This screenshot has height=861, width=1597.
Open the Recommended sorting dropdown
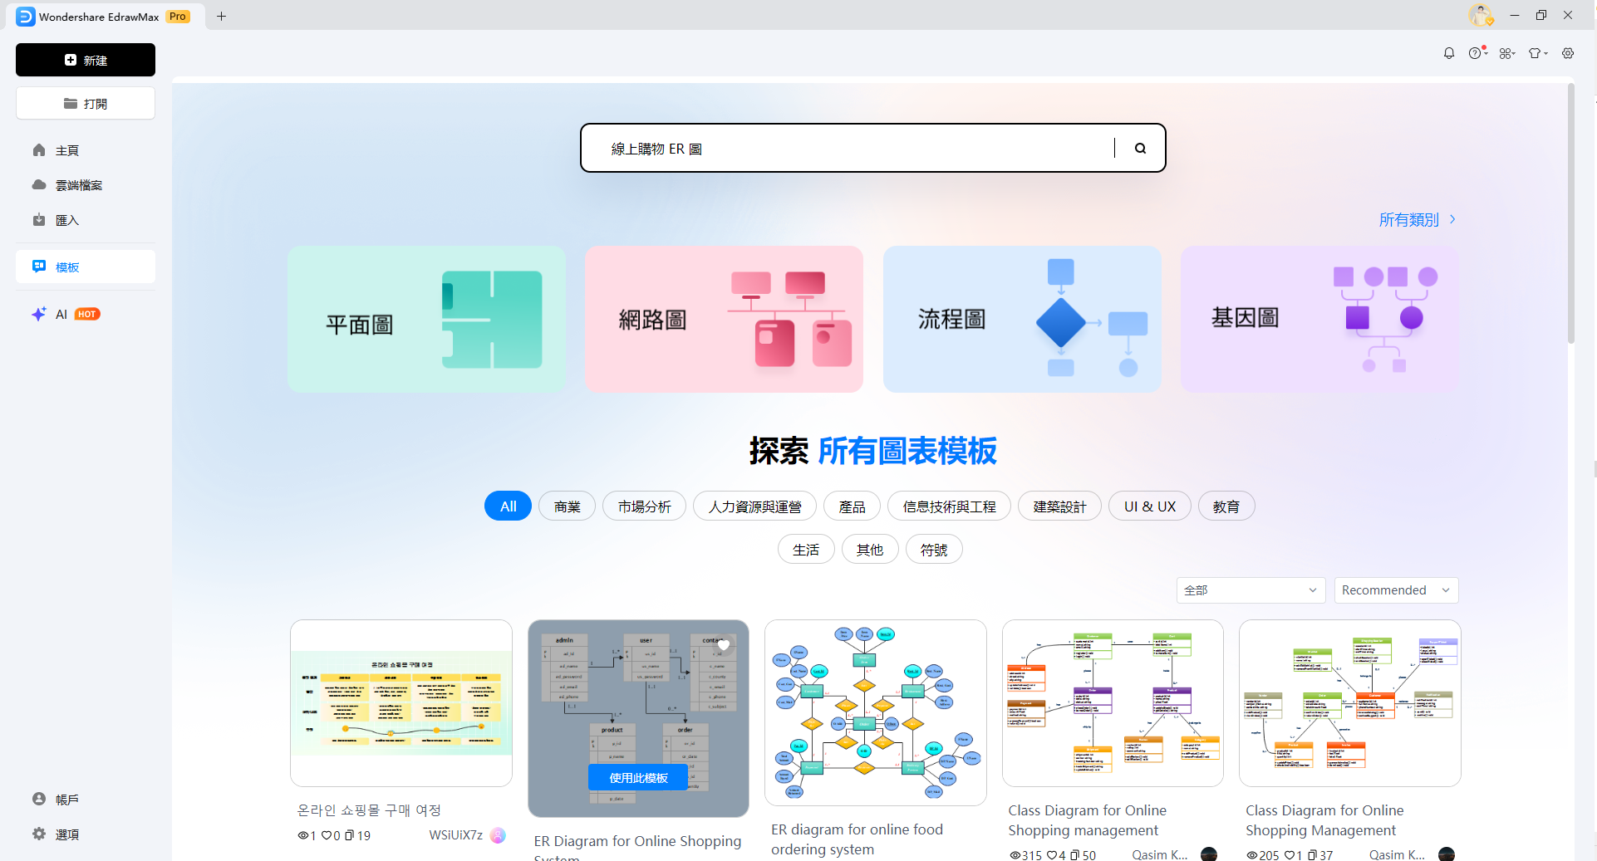click(1395, 589)
